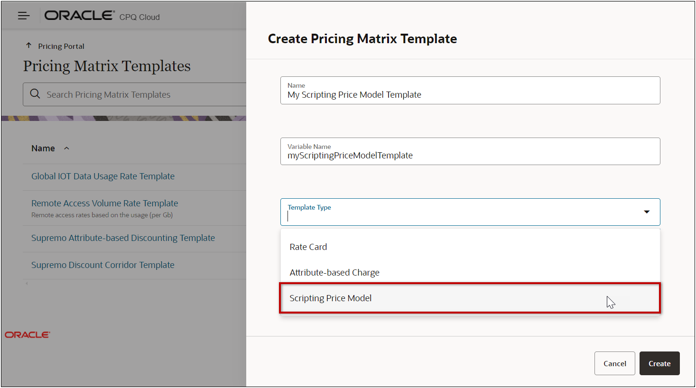Click the Variable Name input field

[x=470, y=151]
